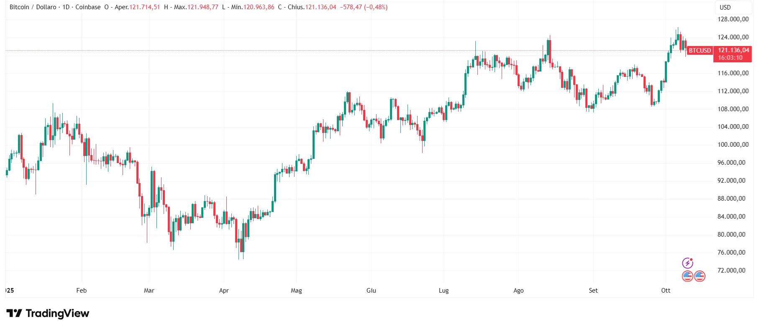Click the Ott label on time axis
Image resolution: width=759 pixels, height=329 pixels.
pyautogui.click(x=666, y=290)
